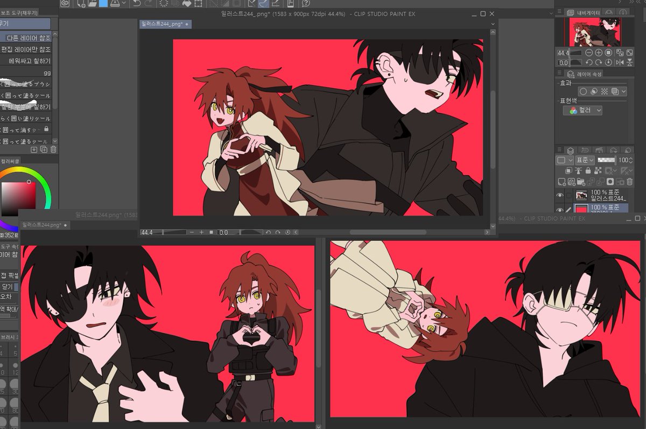This screenshot has height=429, width=646.
Task: Select 다른 레이어 참조 sub tool
Action: 26,38
